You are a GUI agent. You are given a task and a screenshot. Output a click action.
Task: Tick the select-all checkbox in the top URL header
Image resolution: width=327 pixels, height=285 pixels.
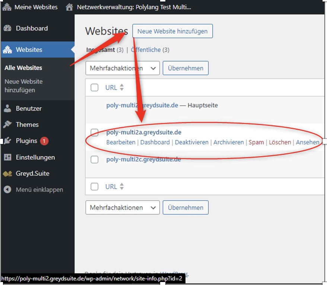pos(95,88)
